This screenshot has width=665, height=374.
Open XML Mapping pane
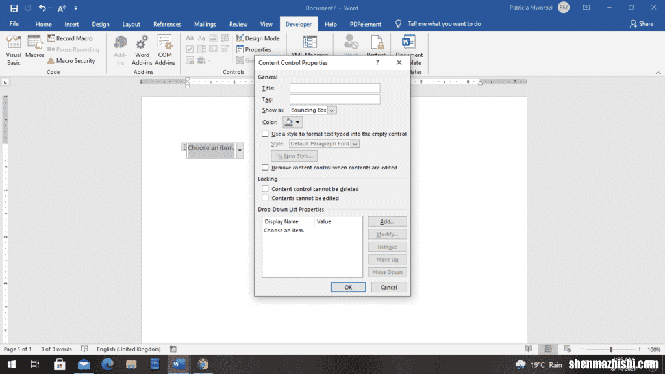pos(310,46)
